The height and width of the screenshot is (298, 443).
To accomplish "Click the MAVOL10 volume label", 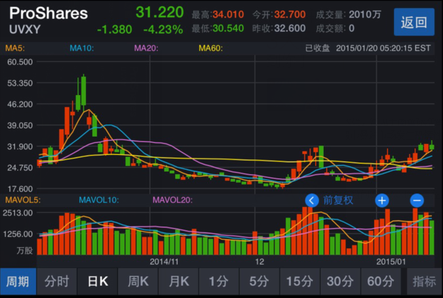I will click(99, 200).
